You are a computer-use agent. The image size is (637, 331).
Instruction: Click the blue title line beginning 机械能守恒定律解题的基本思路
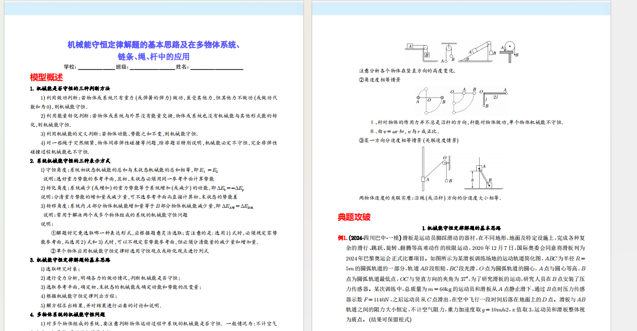pos(154,44)
